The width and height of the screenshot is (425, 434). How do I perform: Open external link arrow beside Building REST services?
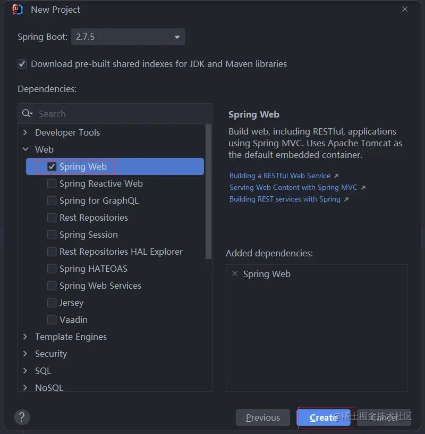coord(346,199)
